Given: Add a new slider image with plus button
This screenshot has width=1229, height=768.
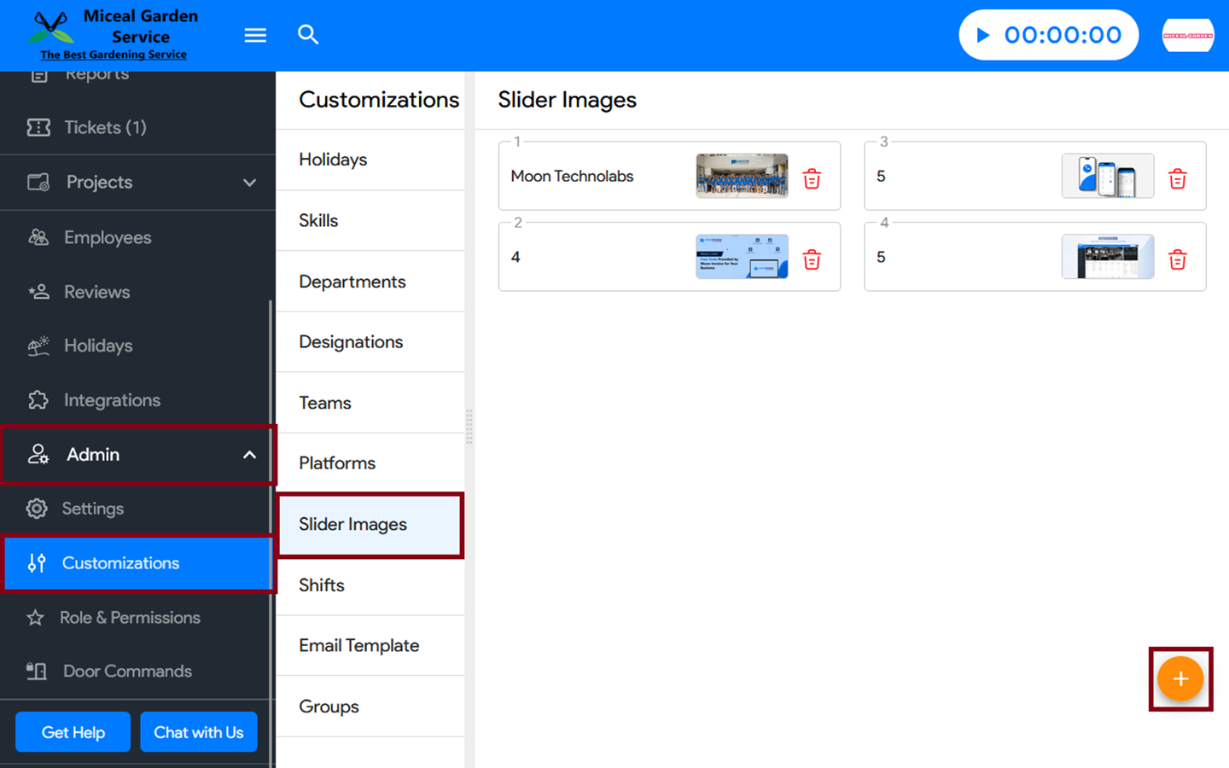Looking at the screenshot, I should tap(1179, 679).
